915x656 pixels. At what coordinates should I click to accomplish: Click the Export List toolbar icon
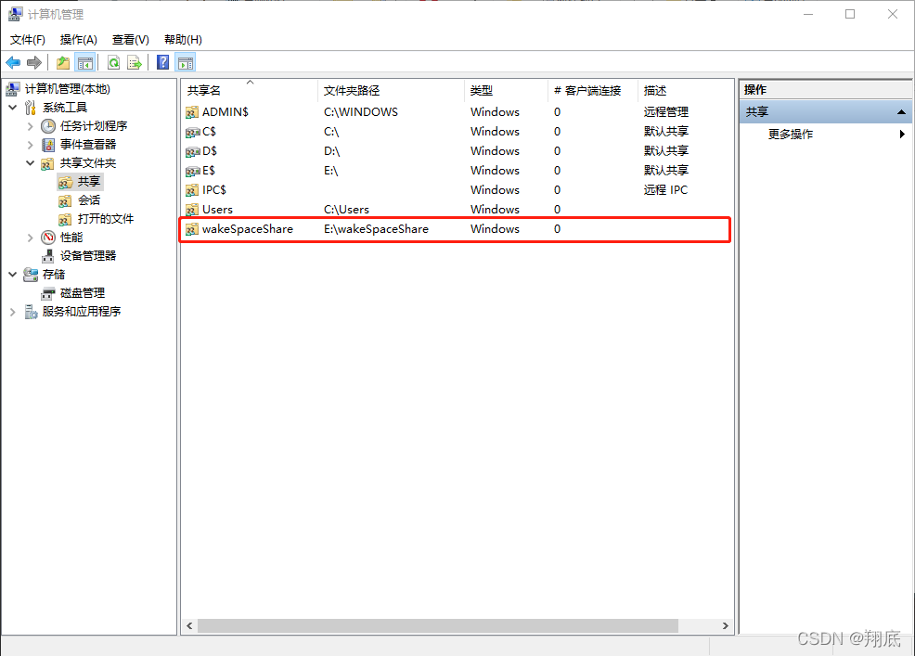pos(135,62)
